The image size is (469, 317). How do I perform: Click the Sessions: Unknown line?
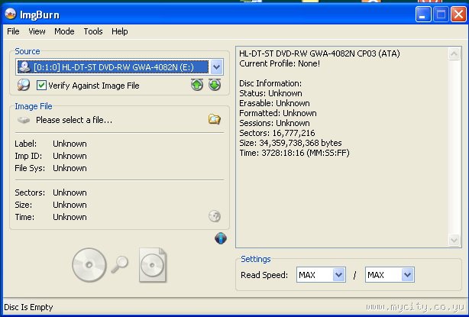tap(274, 123)
